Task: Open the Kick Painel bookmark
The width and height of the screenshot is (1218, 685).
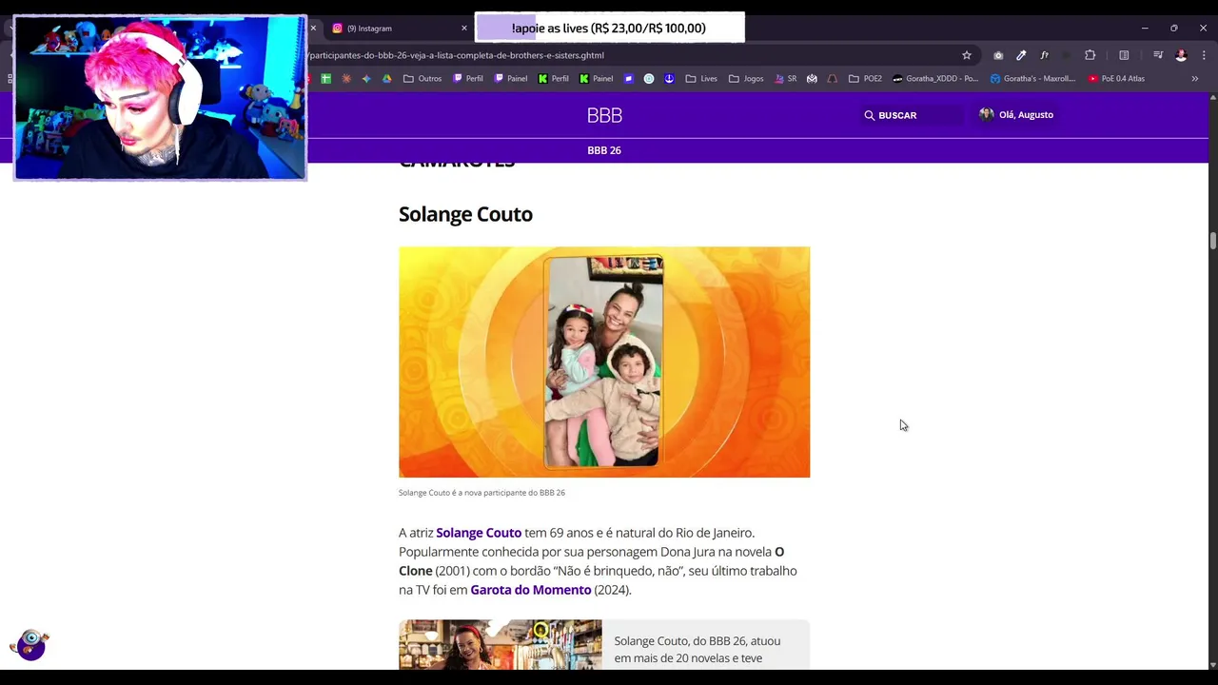Action: pos(596,78)
